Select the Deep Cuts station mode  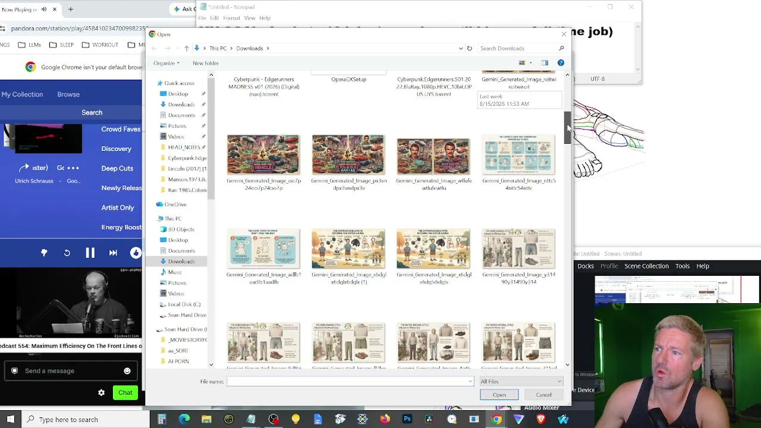click(117, 168)
